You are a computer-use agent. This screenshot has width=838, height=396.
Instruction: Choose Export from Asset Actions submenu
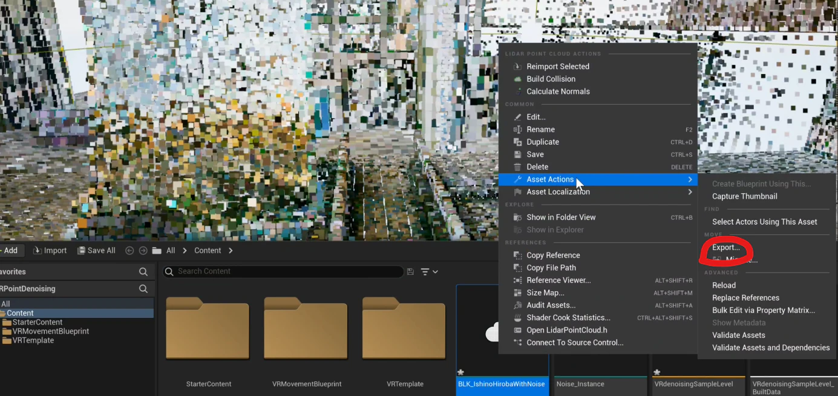pos(725,248)
